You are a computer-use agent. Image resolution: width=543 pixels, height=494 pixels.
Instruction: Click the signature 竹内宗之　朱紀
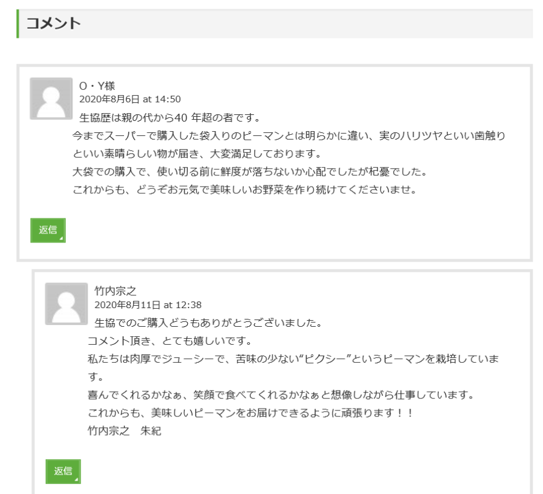click(124, 431)
